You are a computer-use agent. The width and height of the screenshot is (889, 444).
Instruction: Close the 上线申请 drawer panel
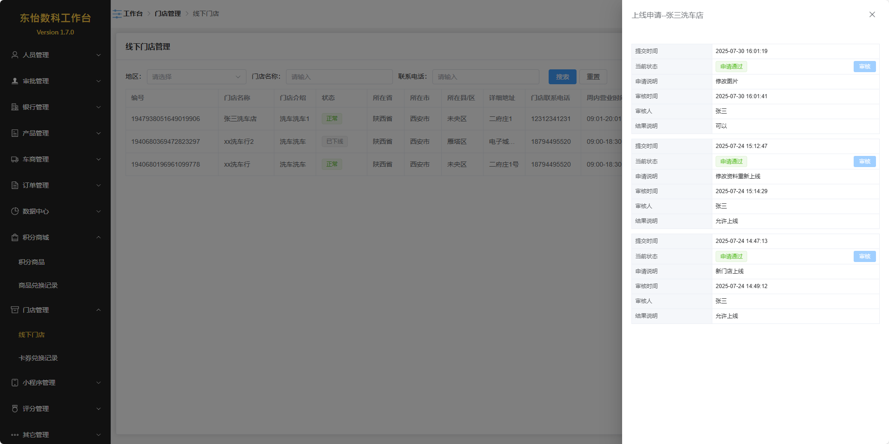pyautogui.click(x=872, y=15)
